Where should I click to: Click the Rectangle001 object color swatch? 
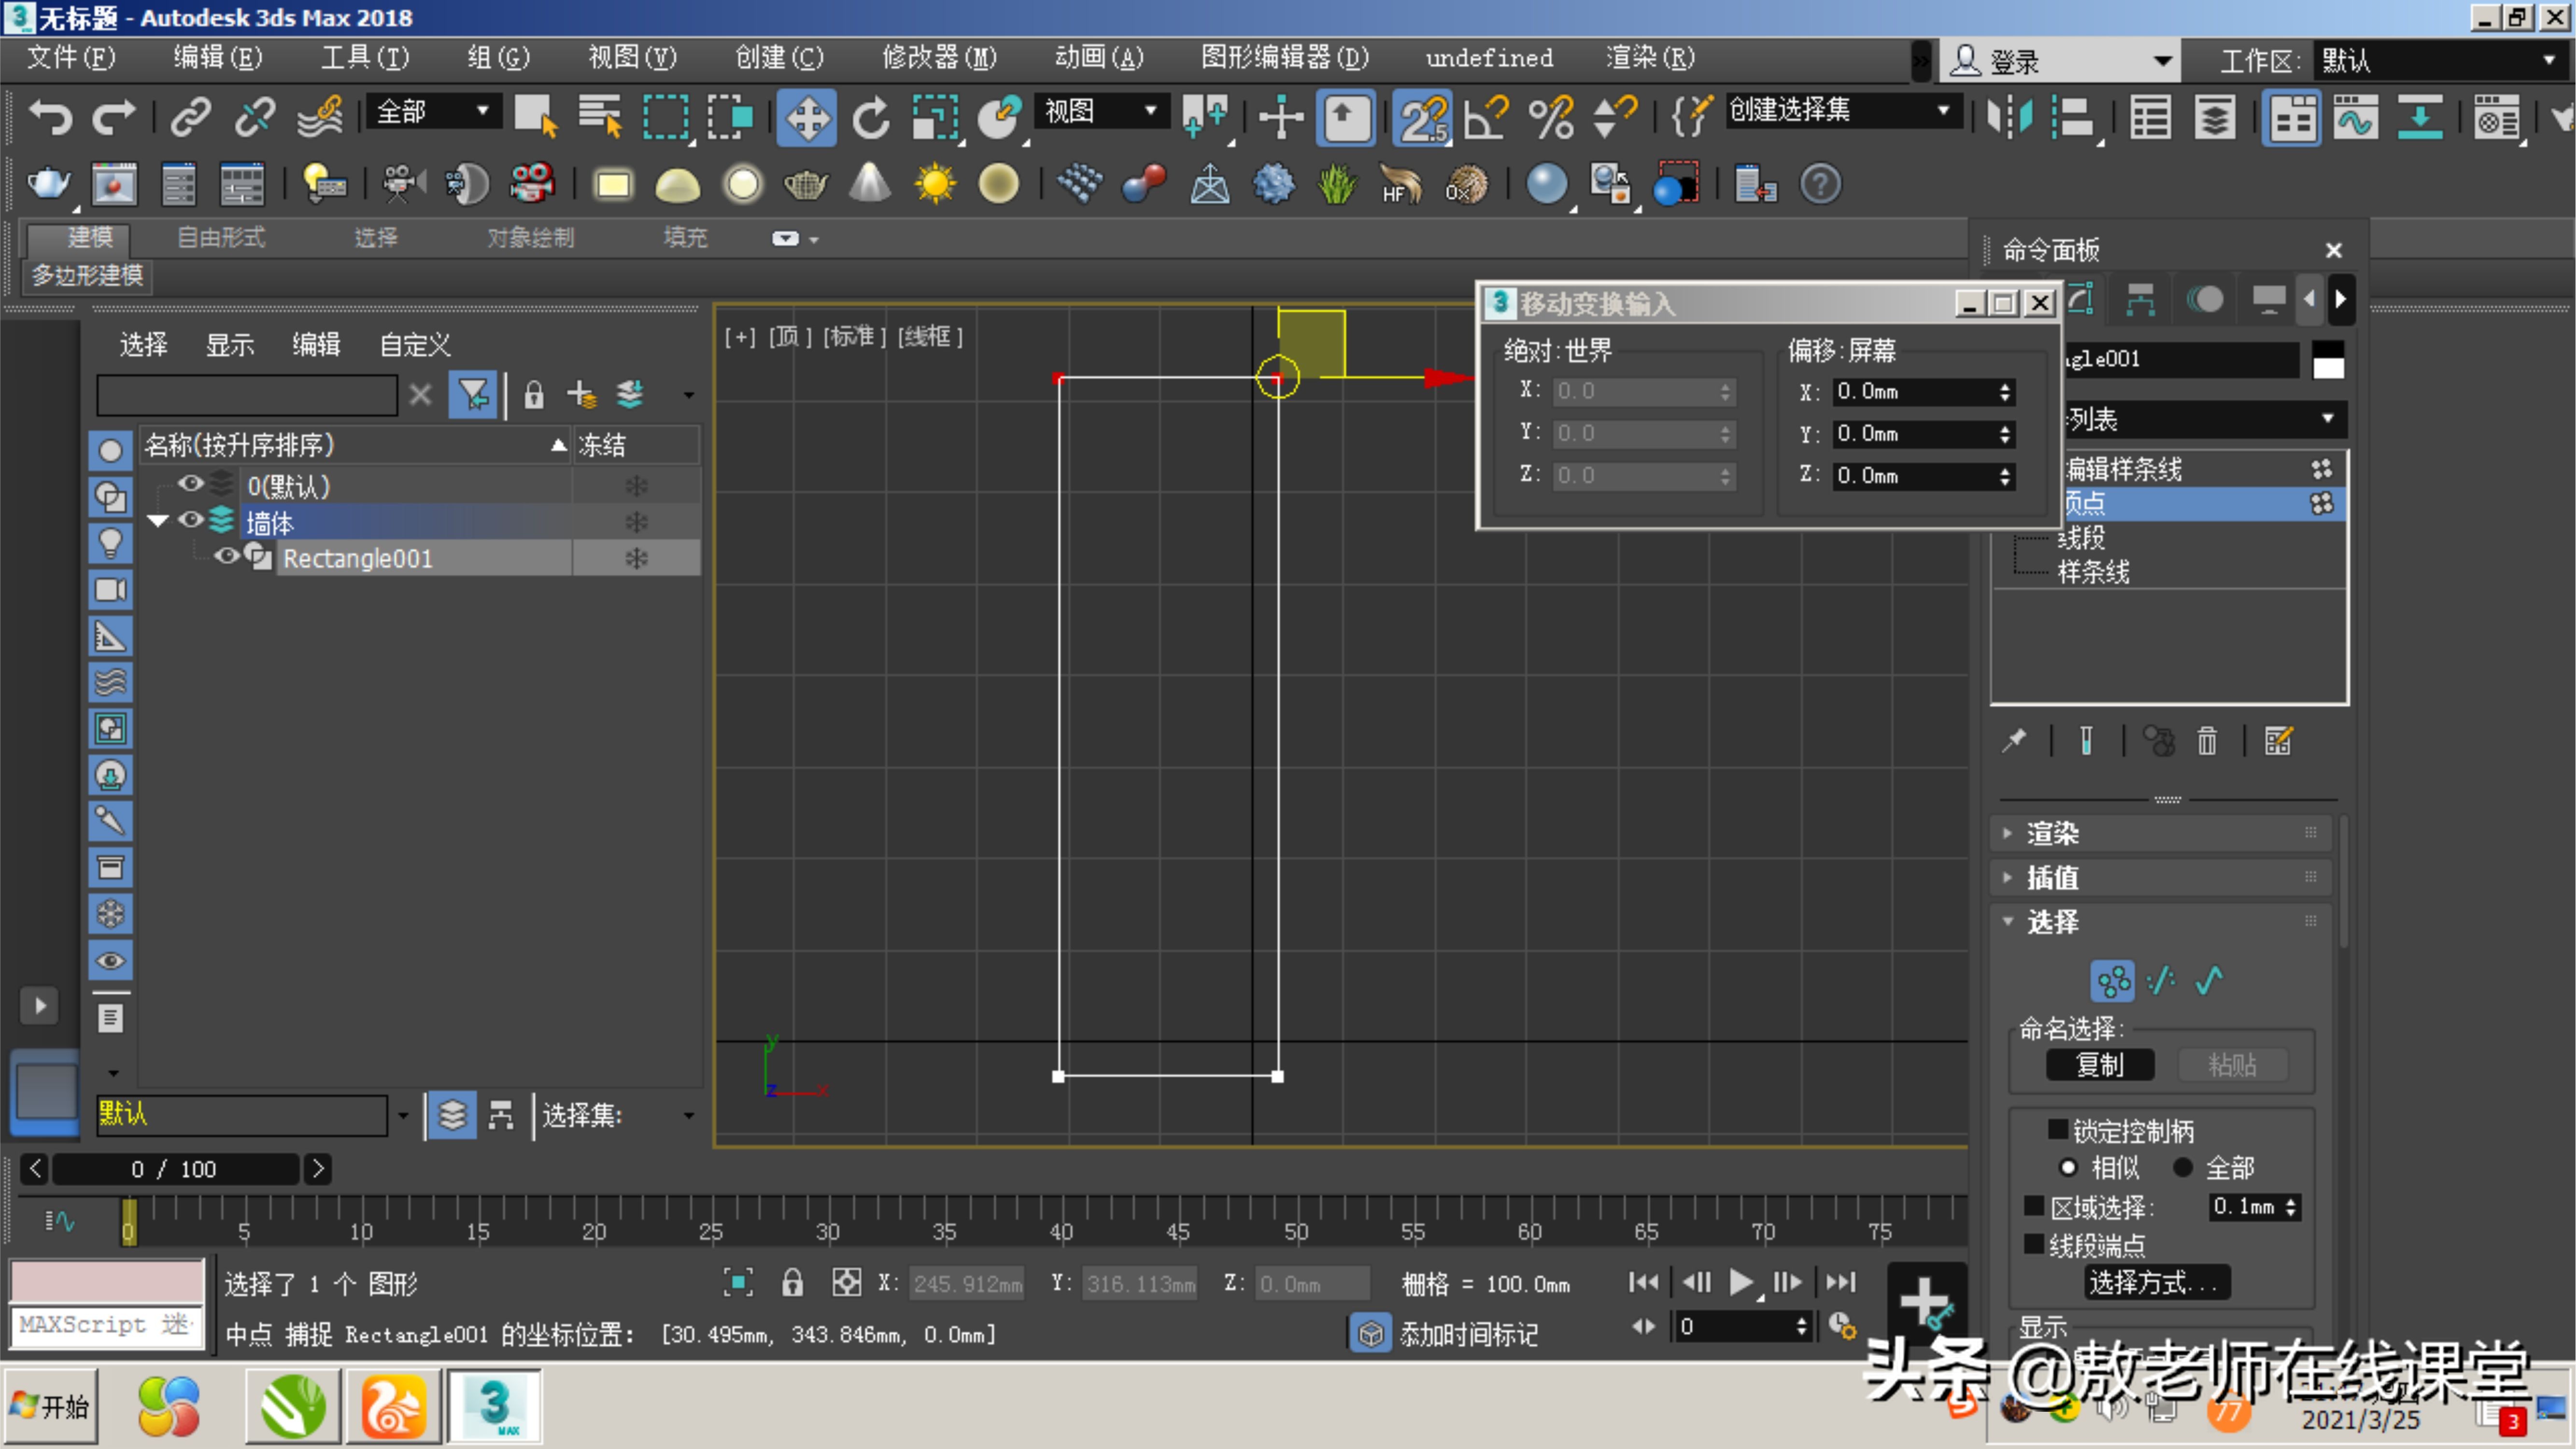[2330, 360]
